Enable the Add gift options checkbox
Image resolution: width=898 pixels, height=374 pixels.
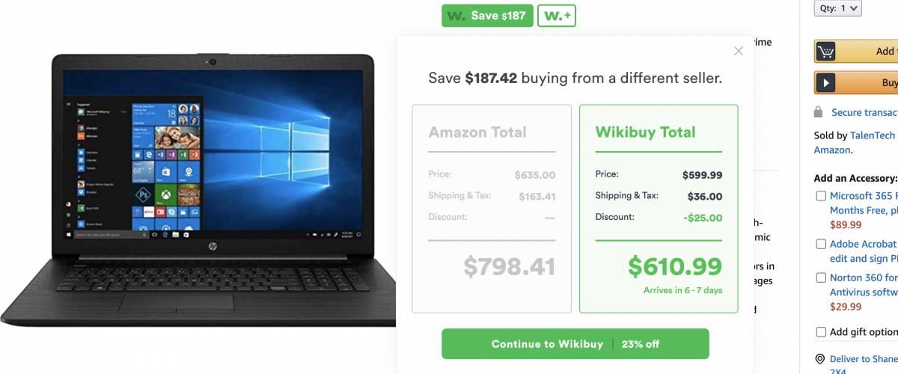[822, 332]
